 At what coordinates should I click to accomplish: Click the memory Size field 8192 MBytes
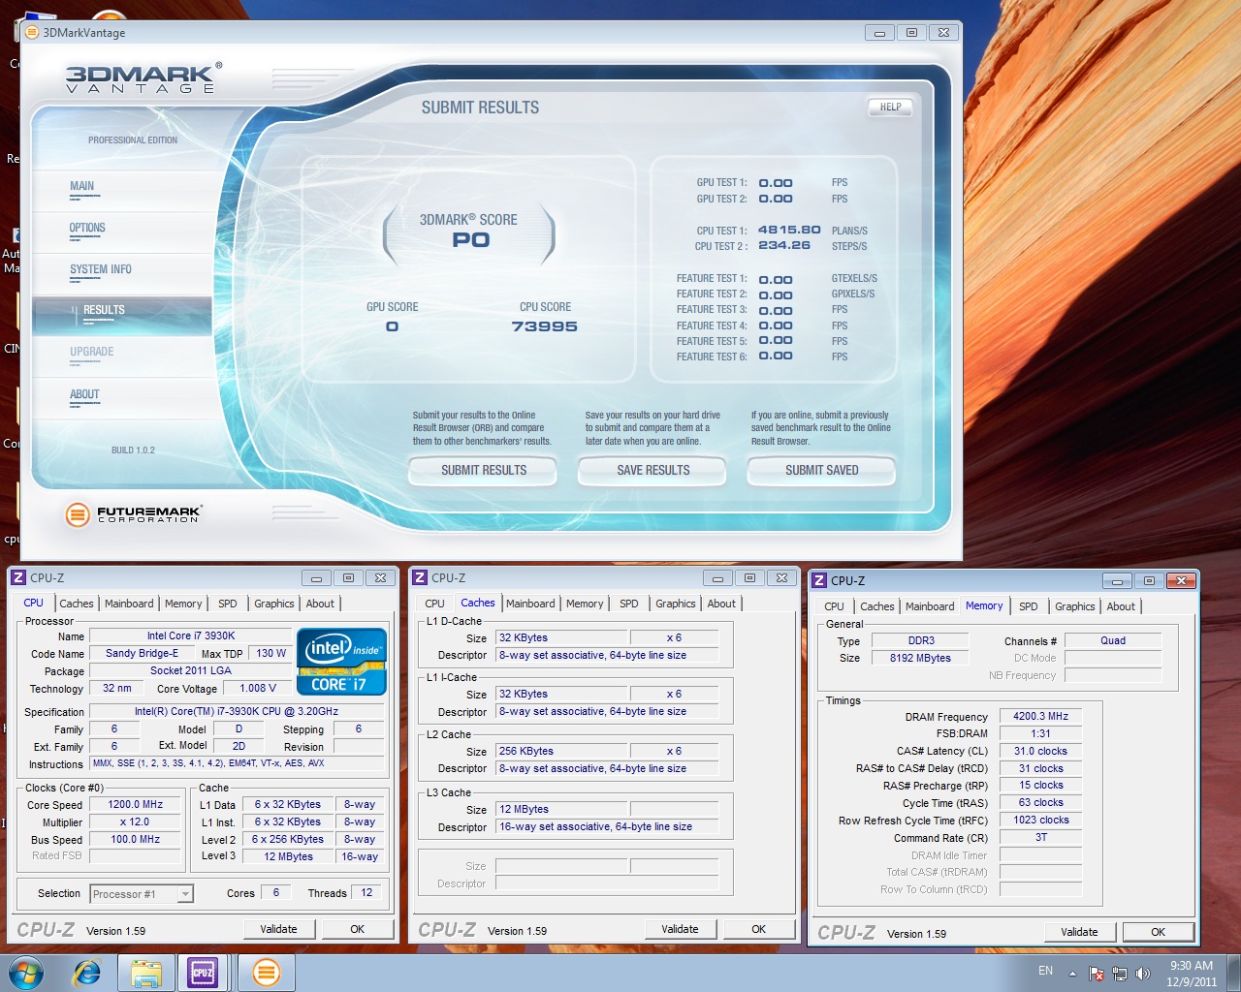point(919,658)
